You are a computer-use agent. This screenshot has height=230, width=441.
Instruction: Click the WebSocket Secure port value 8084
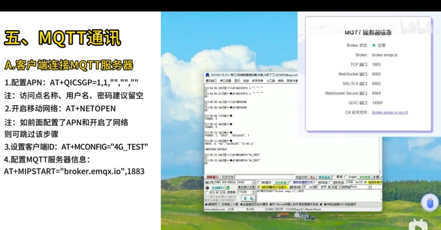coord(376,93)
